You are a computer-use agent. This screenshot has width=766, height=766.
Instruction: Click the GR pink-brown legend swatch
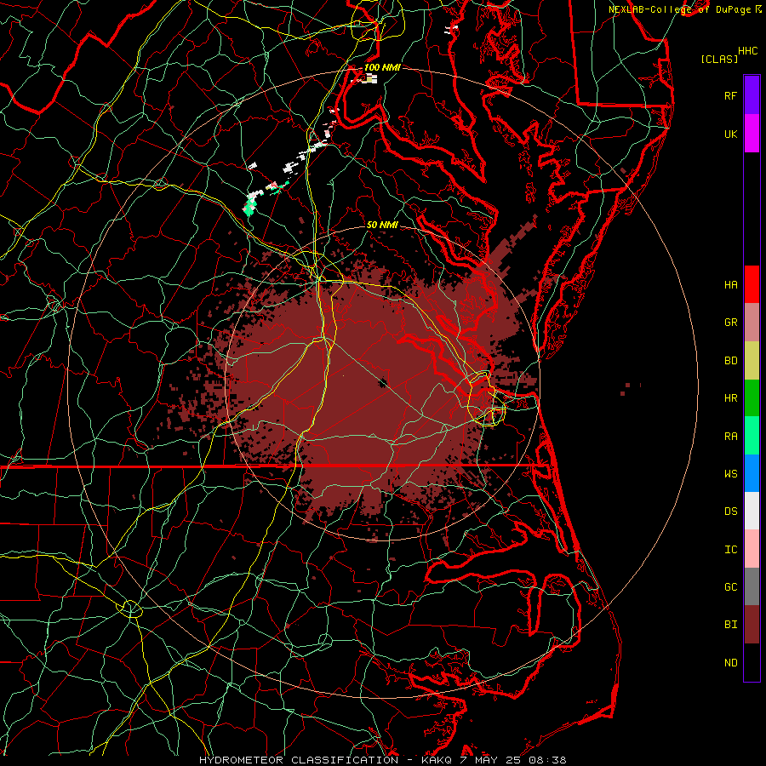pos(752,323)
